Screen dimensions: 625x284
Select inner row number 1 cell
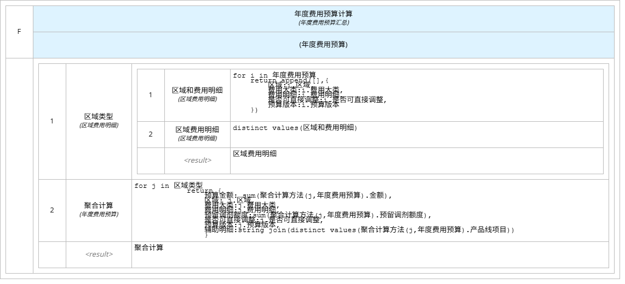coord(151,95)
